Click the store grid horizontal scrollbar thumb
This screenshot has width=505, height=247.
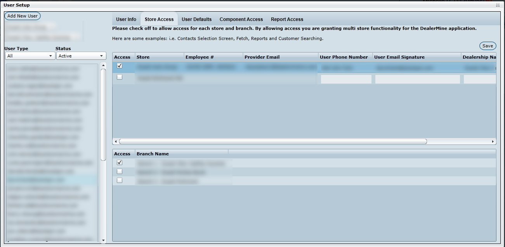273,142
